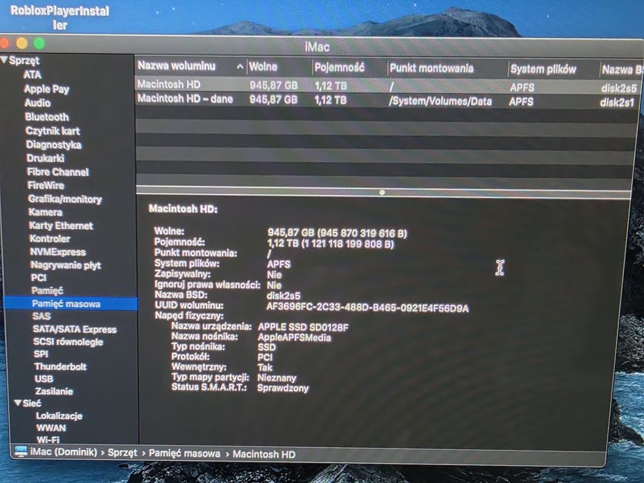Select Diagnostyka in the sidebar

tap(53, 145)
